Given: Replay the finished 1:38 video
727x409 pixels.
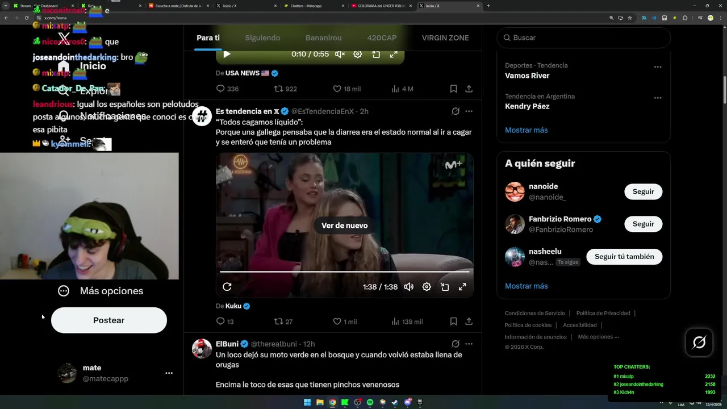Looking at the screenshot, I should (227, 287).
